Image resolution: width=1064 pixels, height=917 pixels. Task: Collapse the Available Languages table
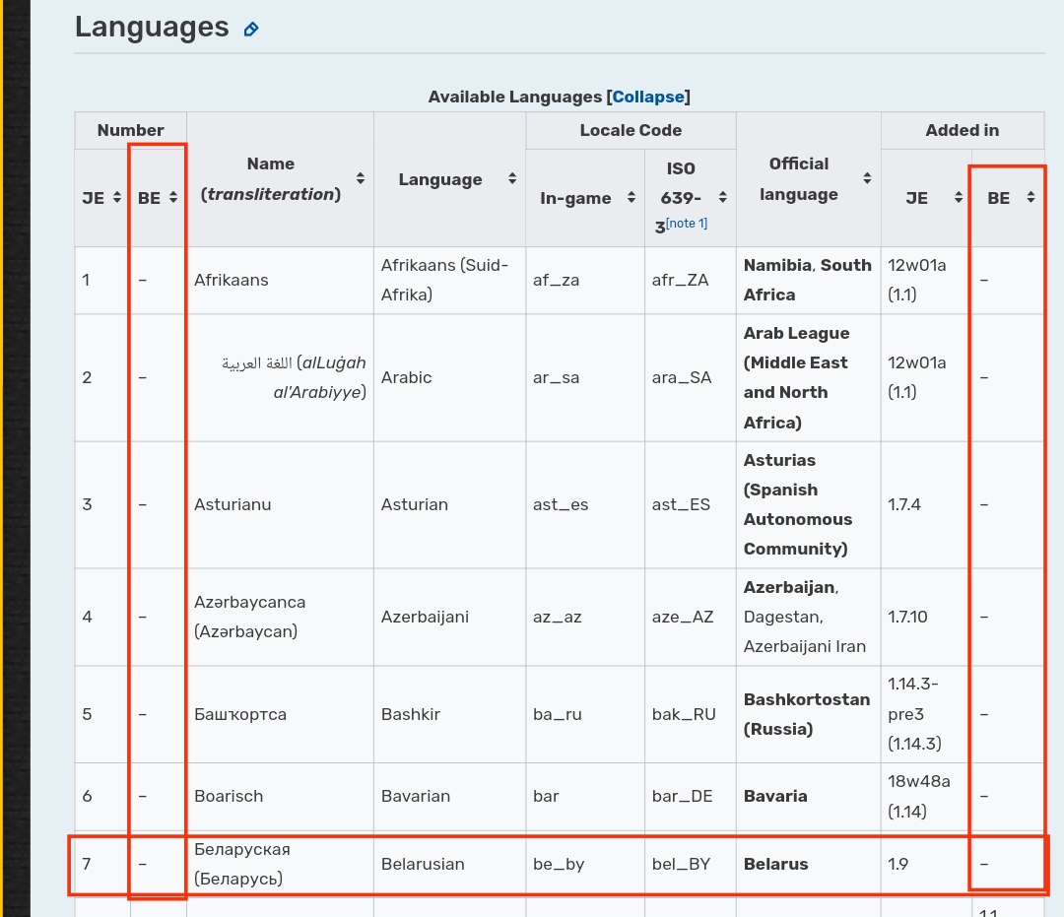pos(647,97)
